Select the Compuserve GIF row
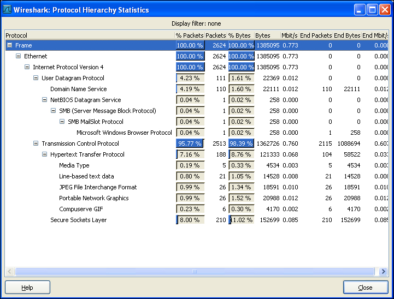The image size is (394, 299). point(197,209)
